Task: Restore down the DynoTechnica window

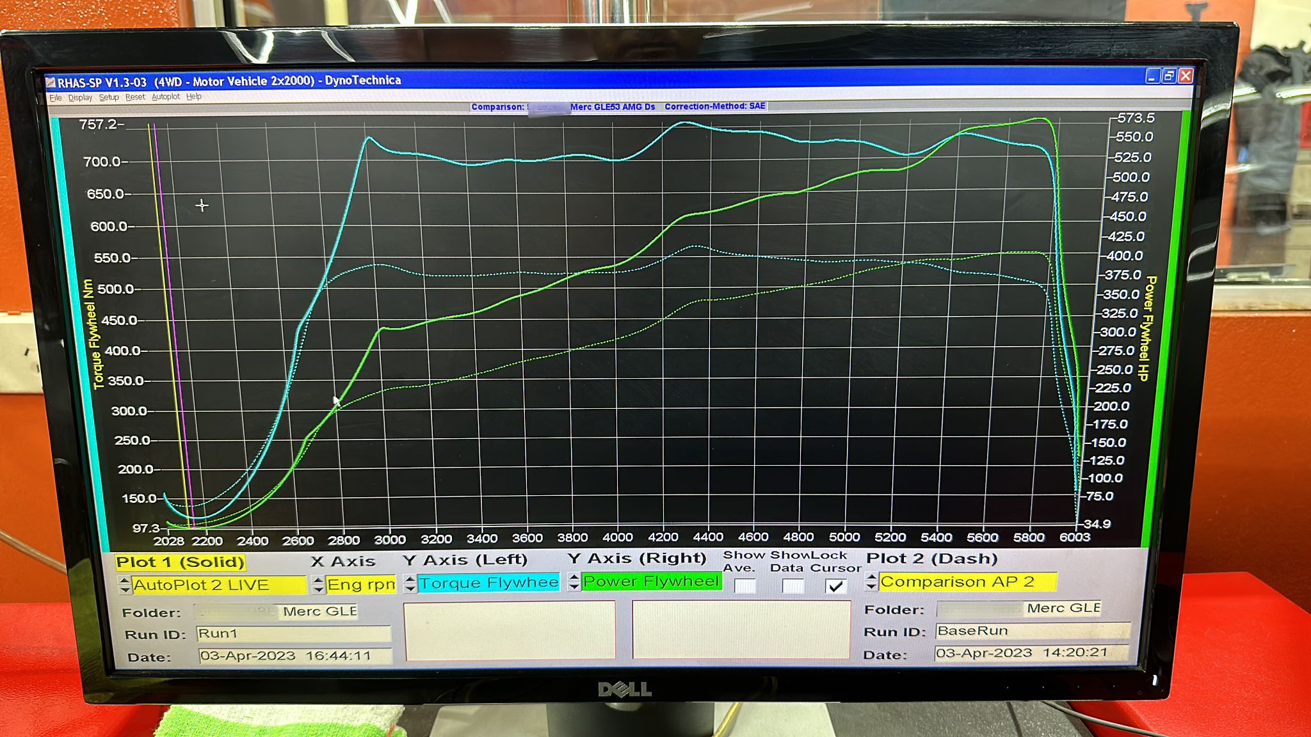Action: click(1169, 76)
